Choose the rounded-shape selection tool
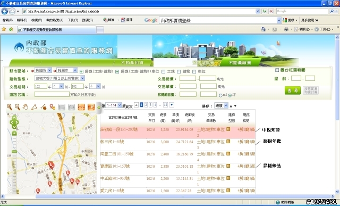This screenshot has height=206, width=340. pos(71,107)
